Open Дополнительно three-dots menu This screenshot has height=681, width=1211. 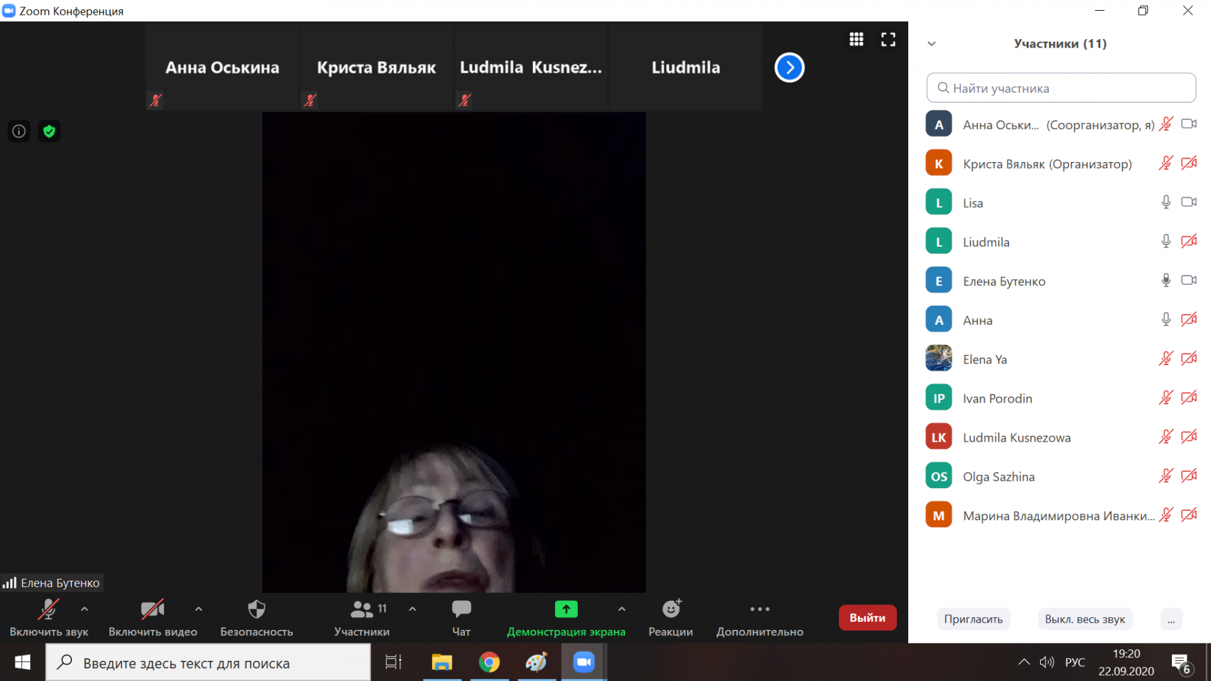click(x=760, y=618)
